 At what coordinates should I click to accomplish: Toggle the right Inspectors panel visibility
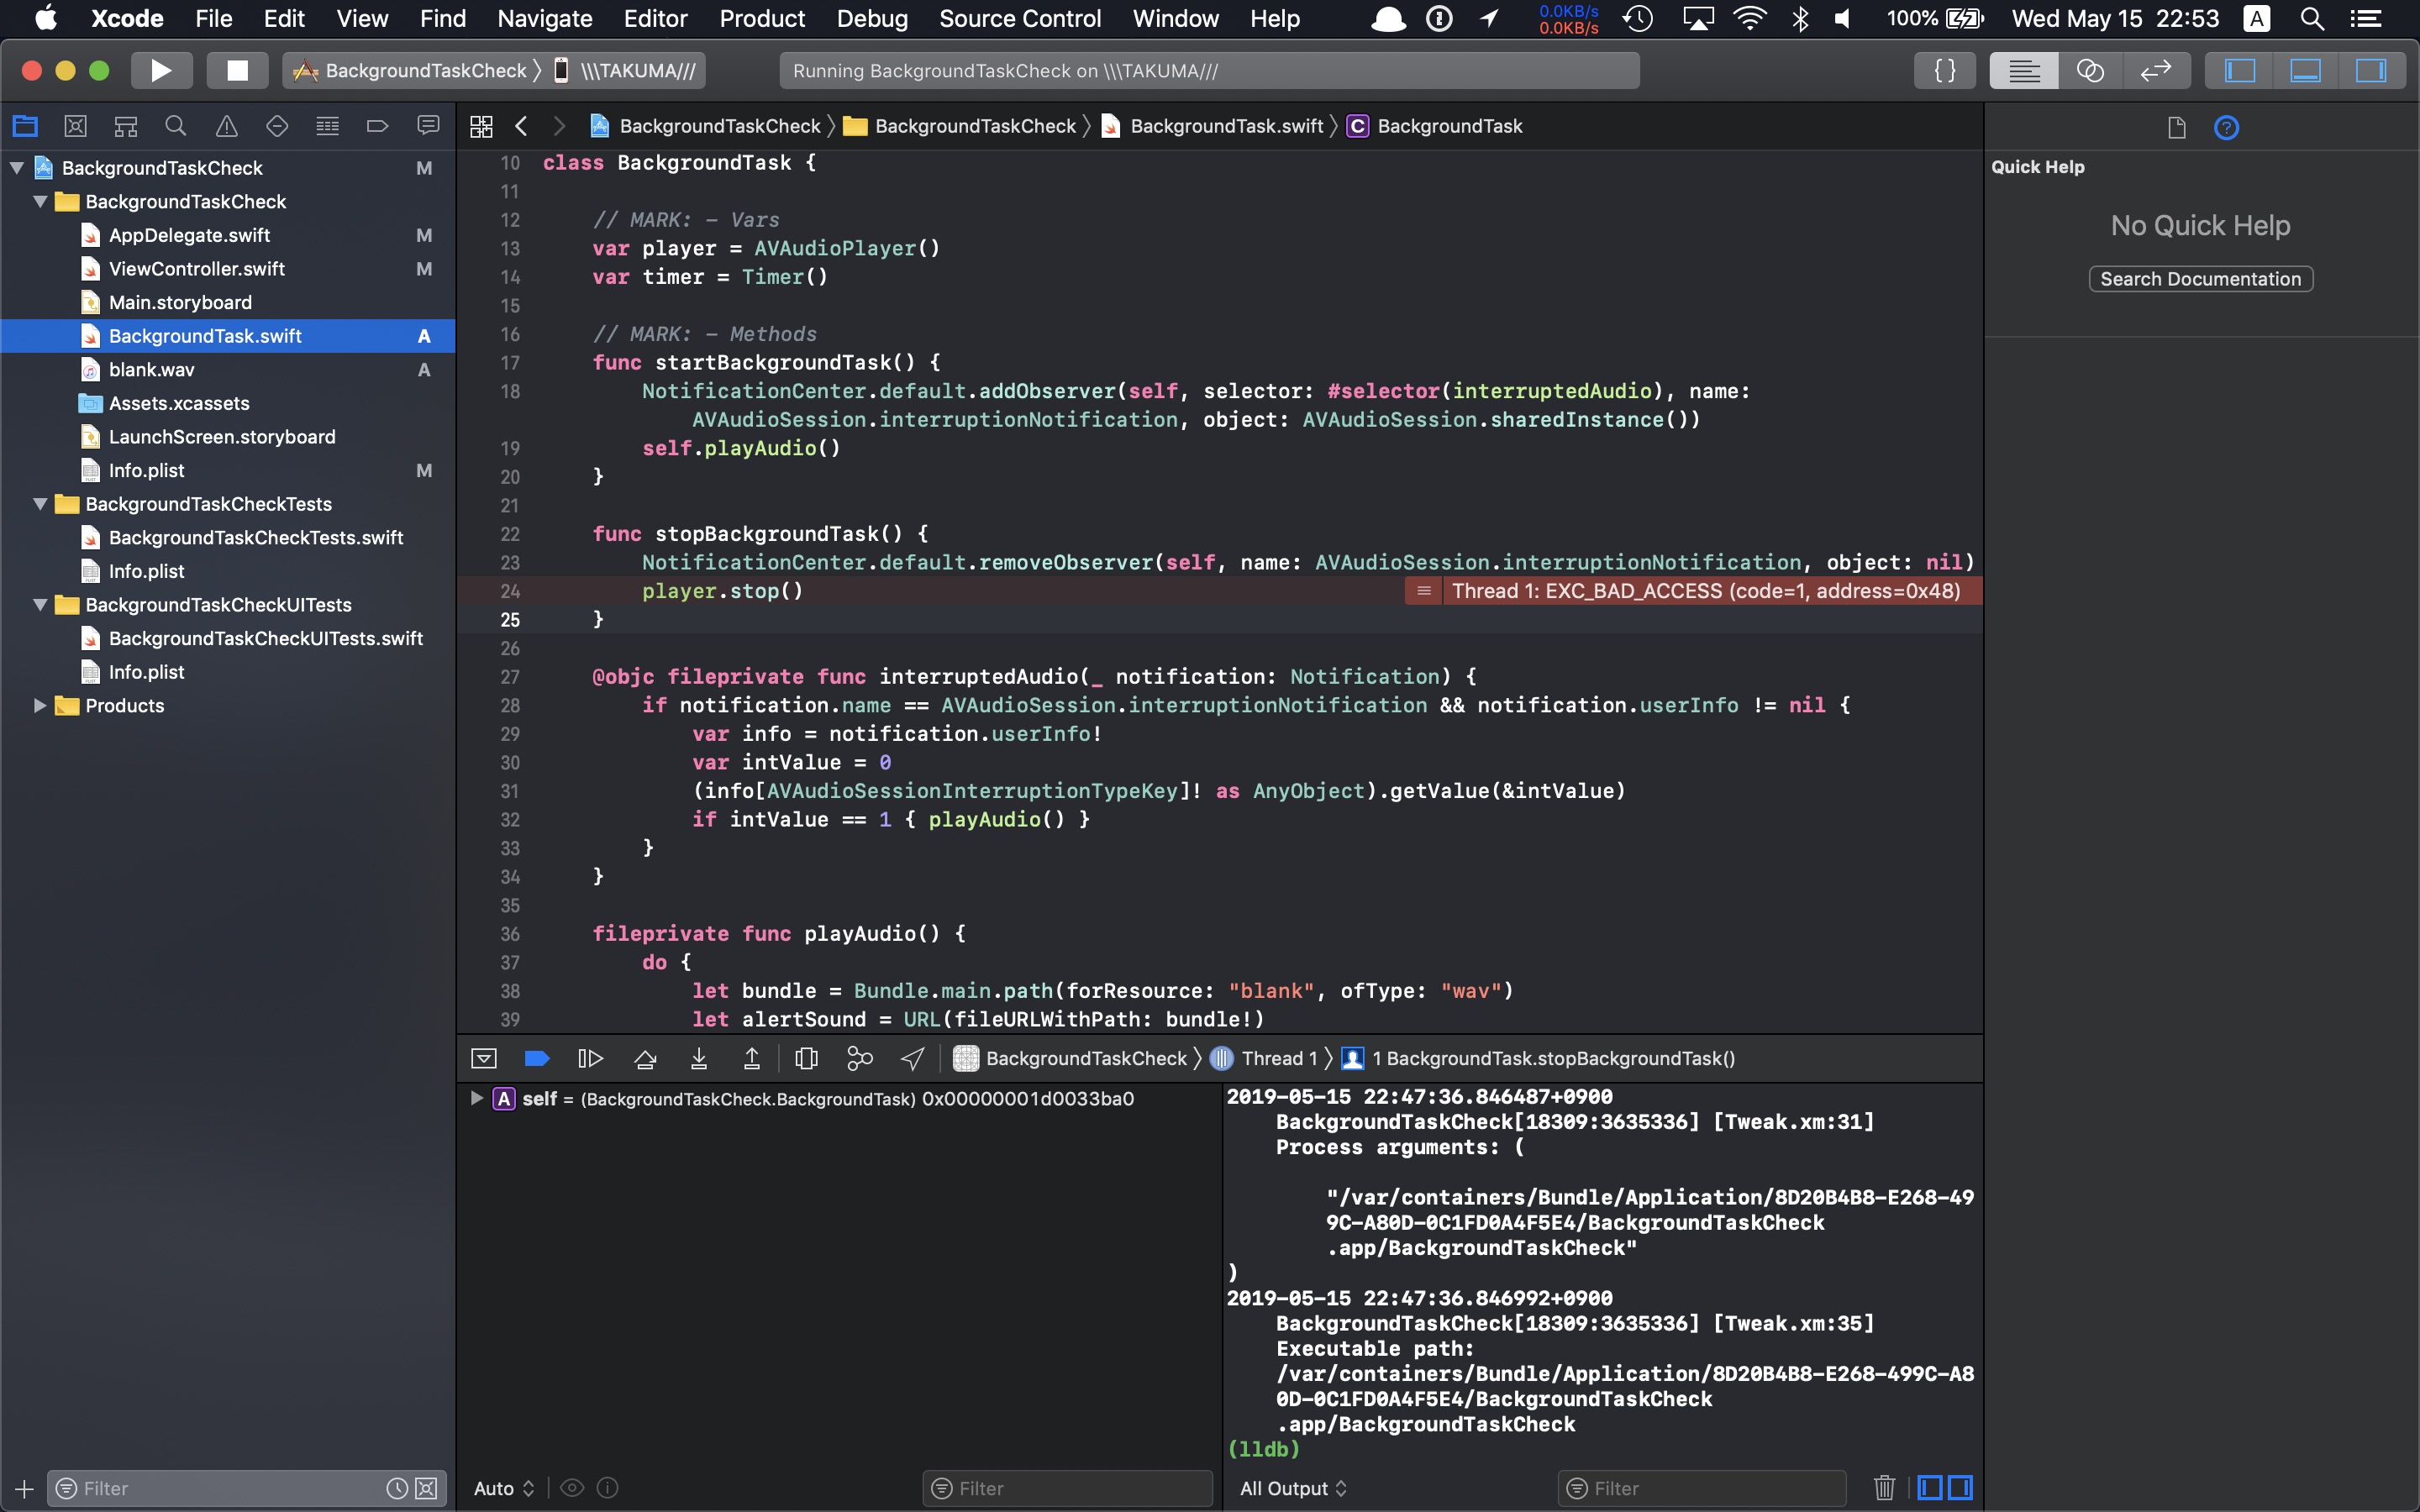(2372, 70)
